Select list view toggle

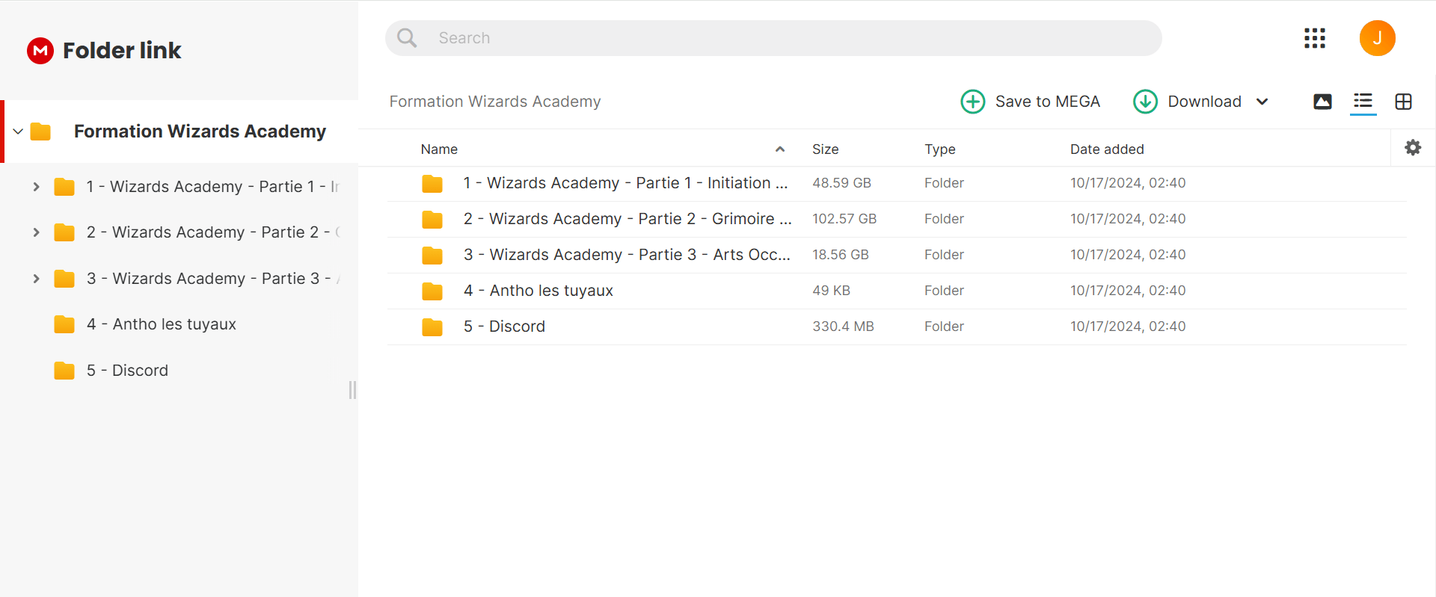click(1363, 102)
